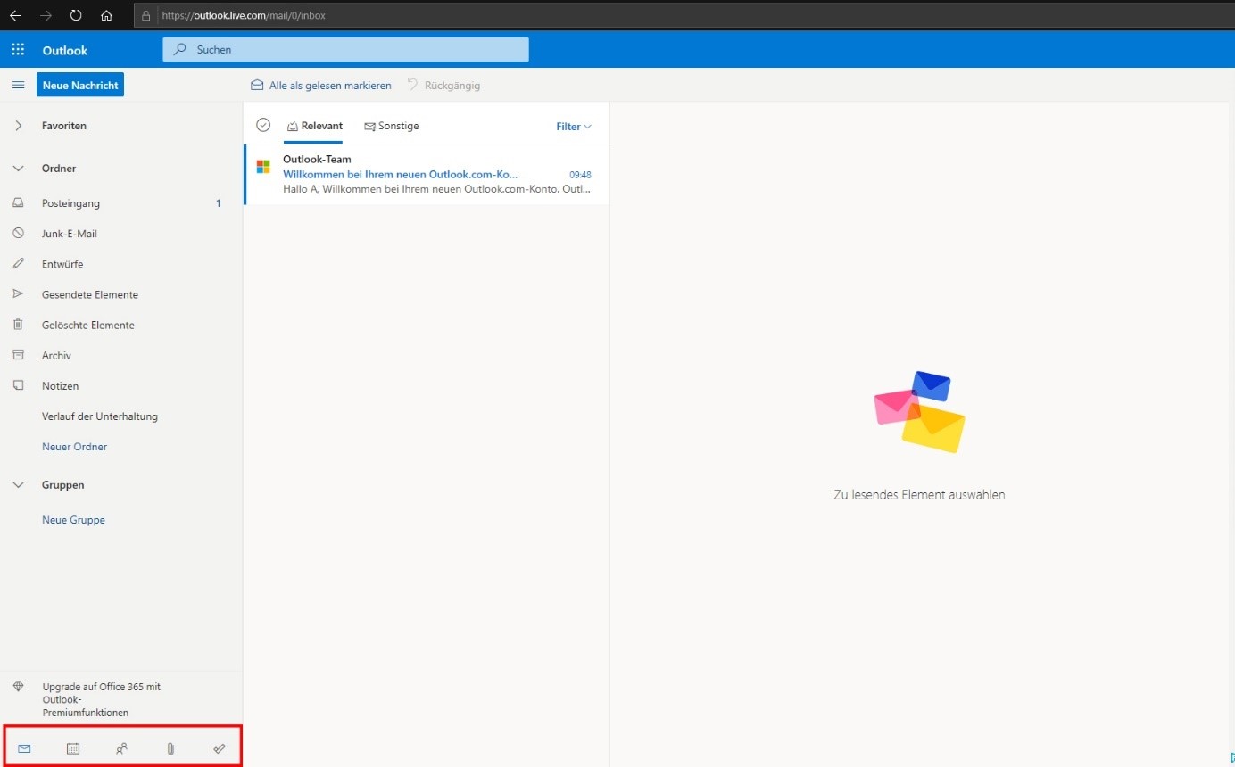The width and height of the screenshot is (1235, 767).
Task: Click into the Suchen search field
Action: [x=345, y=50]
